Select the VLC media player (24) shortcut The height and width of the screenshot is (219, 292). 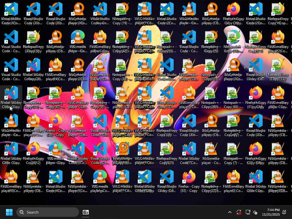(56, 69)
